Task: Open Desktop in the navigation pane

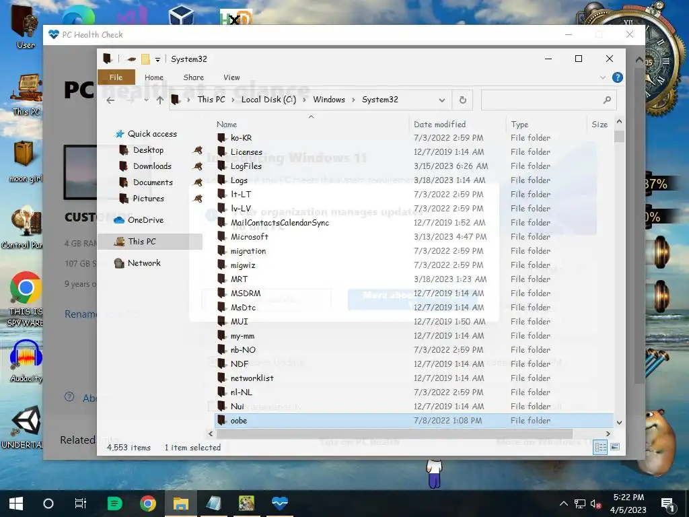Action: [x=148, y=150]
